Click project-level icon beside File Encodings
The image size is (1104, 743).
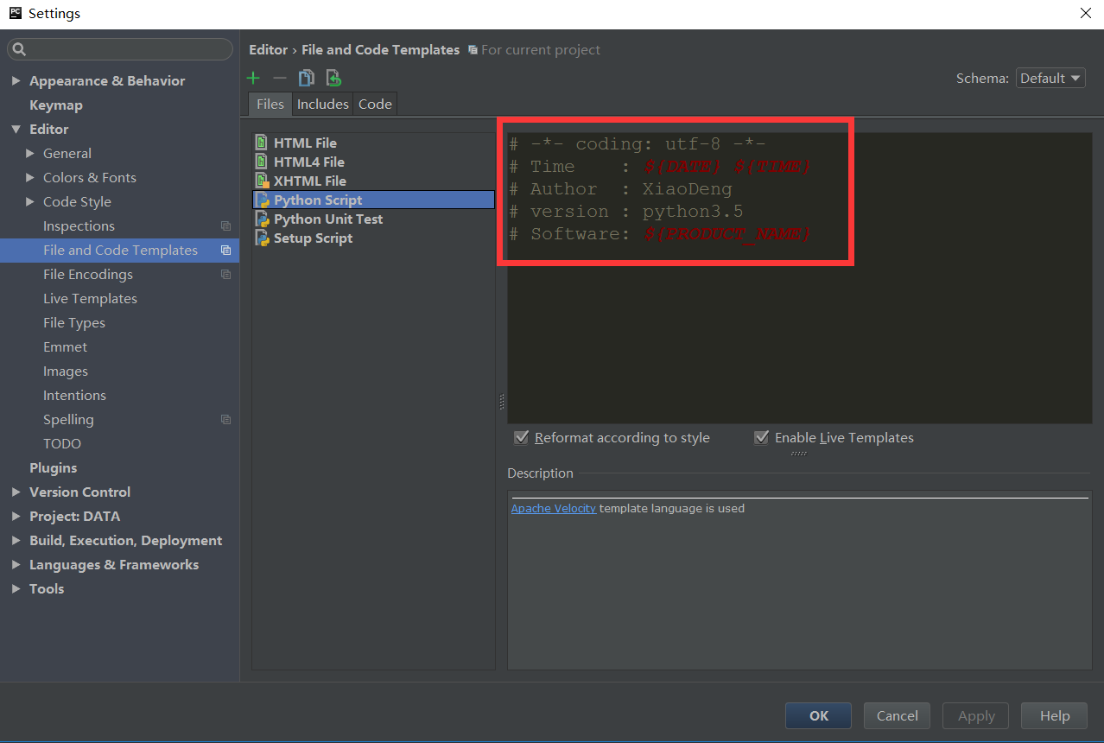coord(225,274)
